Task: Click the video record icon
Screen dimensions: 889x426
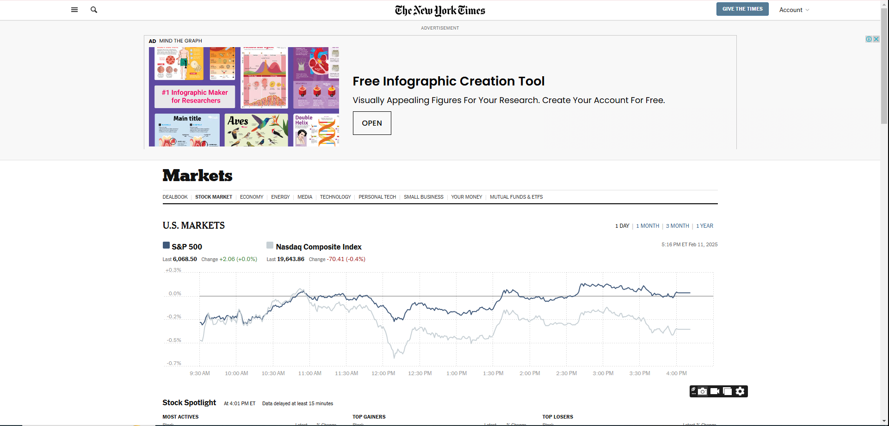Action: (x=715, y=391)
